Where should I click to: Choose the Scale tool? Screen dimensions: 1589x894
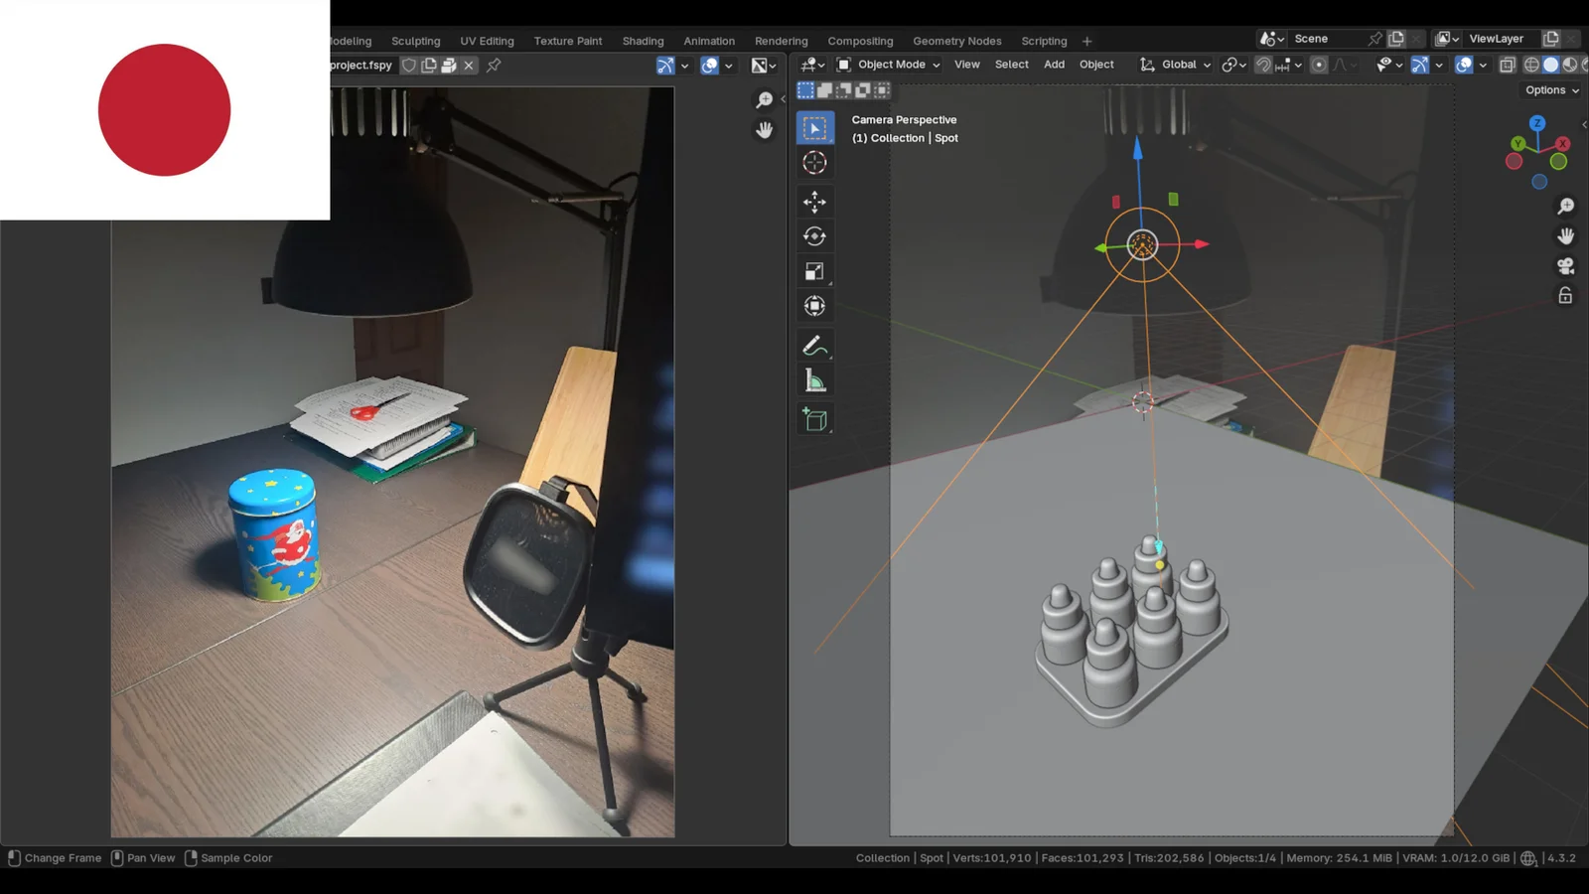[x=814, y=271]
